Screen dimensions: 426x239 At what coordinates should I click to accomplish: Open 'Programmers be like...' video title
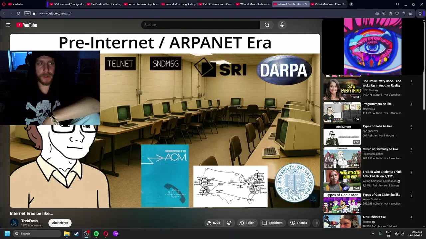point(378,104)
